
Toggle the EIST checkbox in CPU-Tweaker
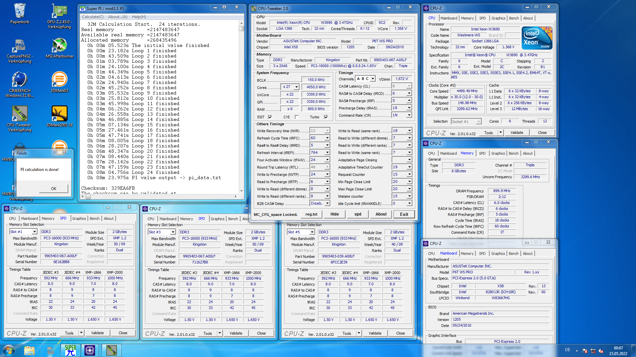pos(270,117)
